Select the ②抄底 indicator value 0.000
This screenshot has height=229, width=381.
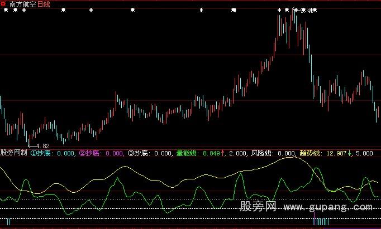[x=115, y=153]
